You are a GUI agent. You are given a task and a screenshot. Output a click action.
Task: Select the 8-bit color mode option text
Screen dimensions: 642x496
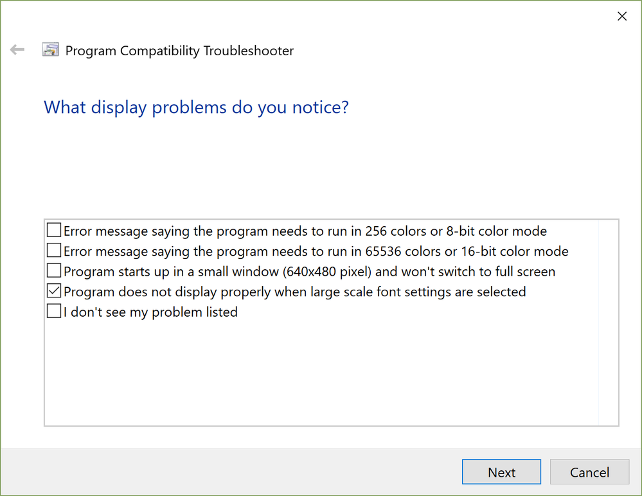(305, 231)
